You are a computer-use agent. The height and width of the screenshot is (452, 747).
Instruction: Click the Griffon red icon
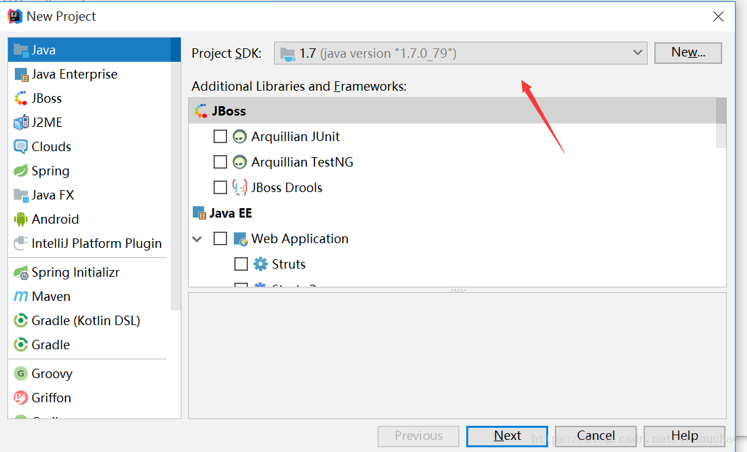tap(21, 398)
